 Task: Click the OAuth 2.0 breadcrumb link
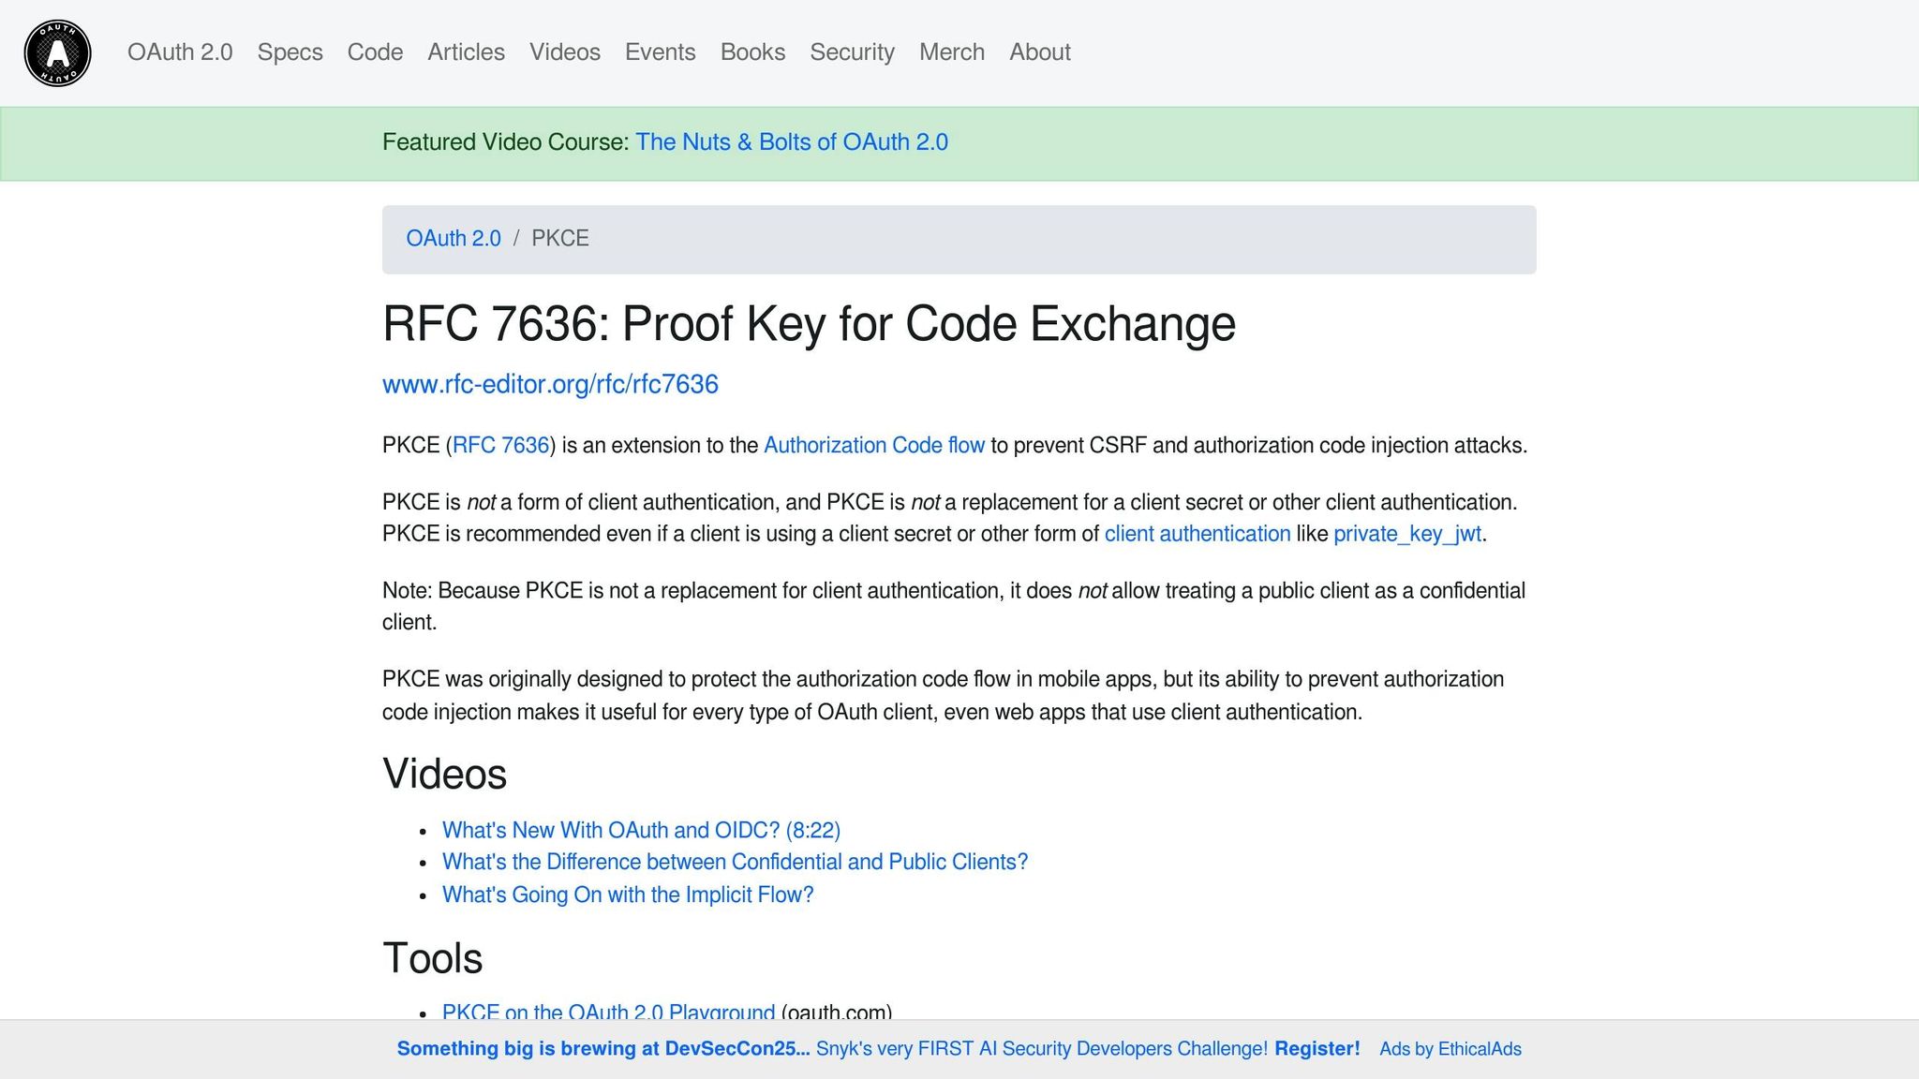[x=453, y=239]
